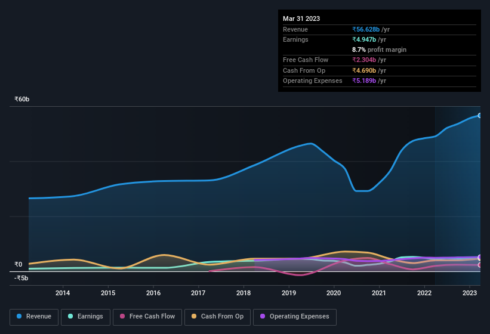Select the 2016 x-axis label
490x334 pixels.
(x=153, y=293)
